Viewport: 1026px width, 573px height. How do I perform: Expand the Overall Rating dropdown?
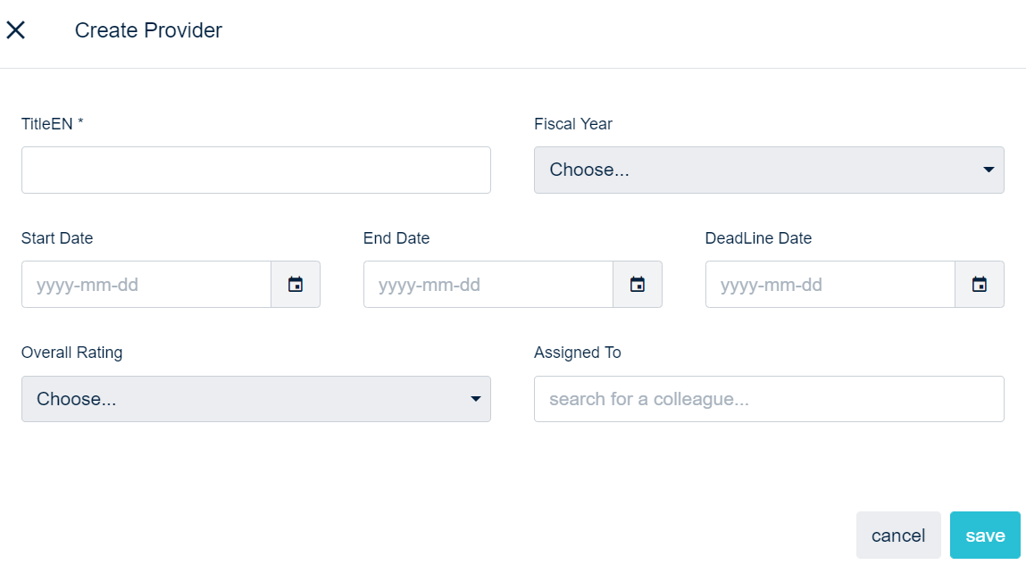tap(256, 399)
